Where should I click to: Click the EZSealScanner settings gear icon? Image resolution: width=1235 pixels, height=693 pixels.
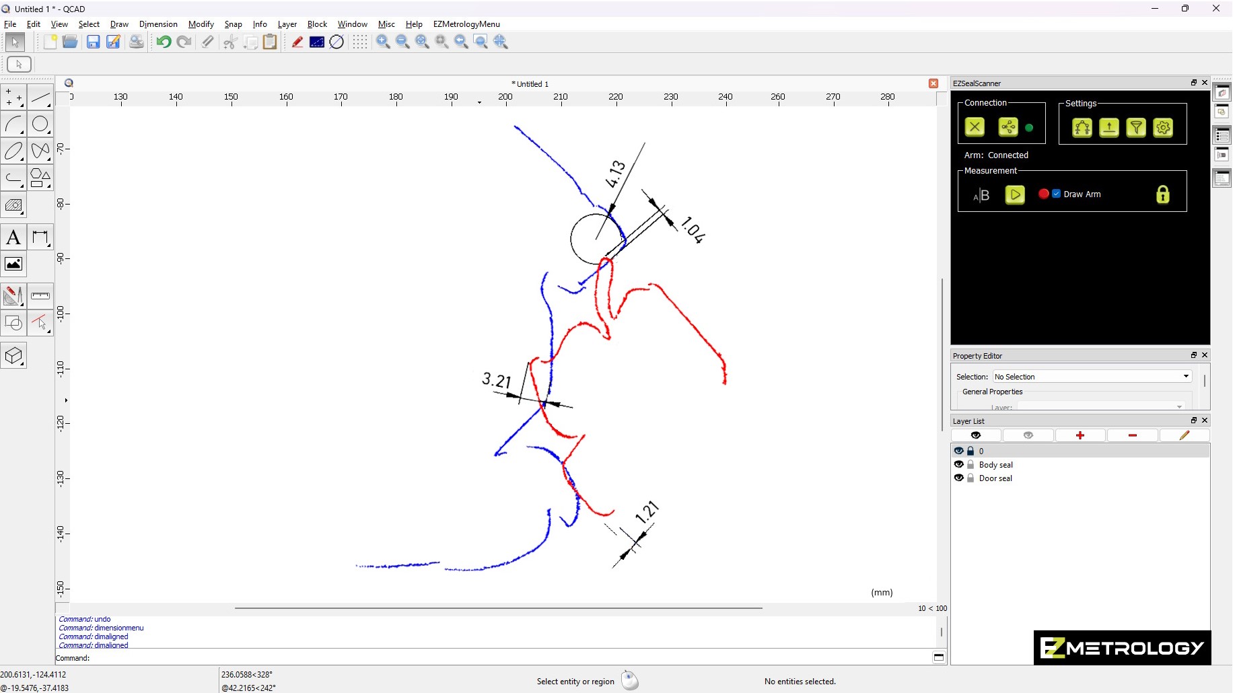point(1163,128)
